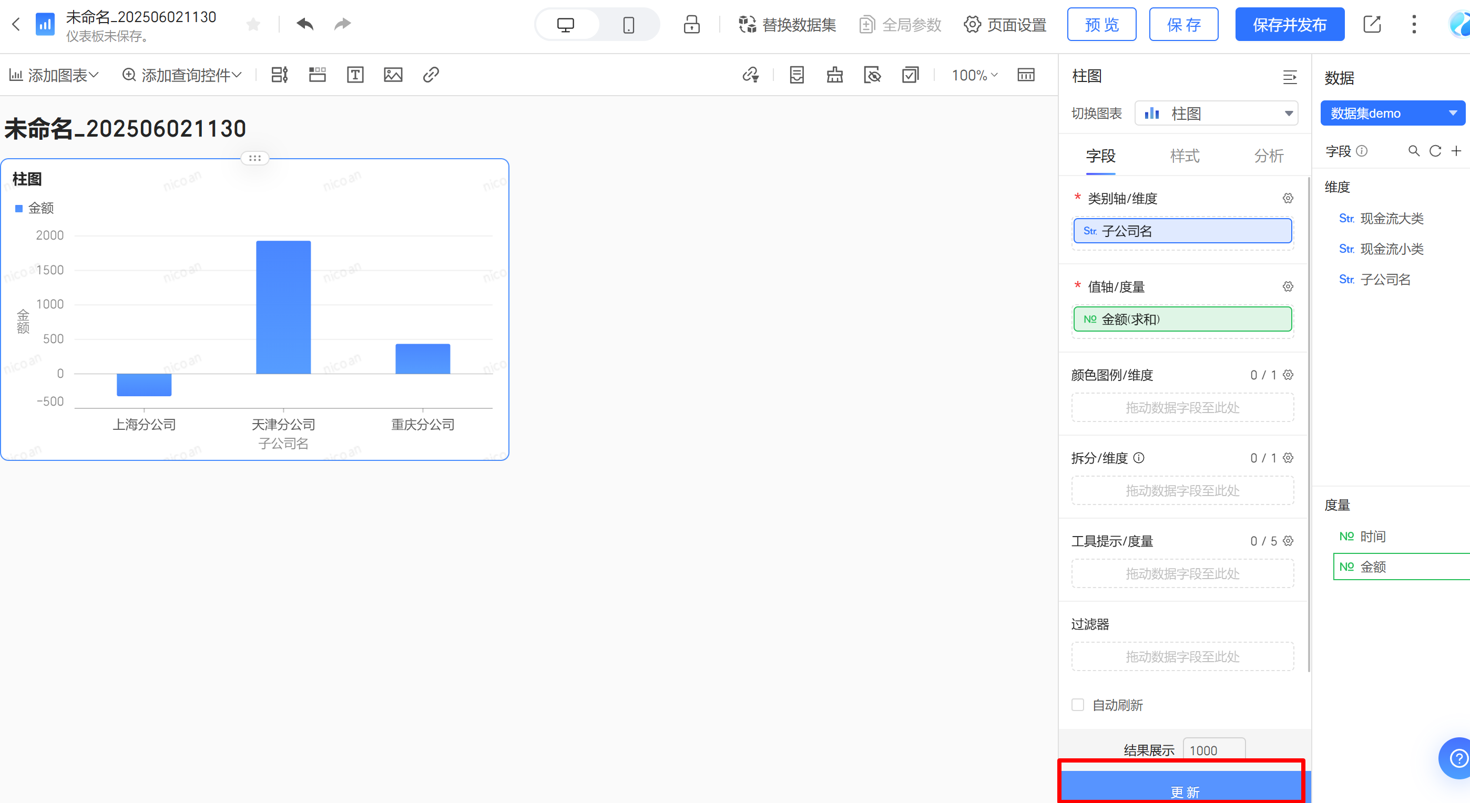Open the 切换图表 chart type dropdown

(1216, 114)
